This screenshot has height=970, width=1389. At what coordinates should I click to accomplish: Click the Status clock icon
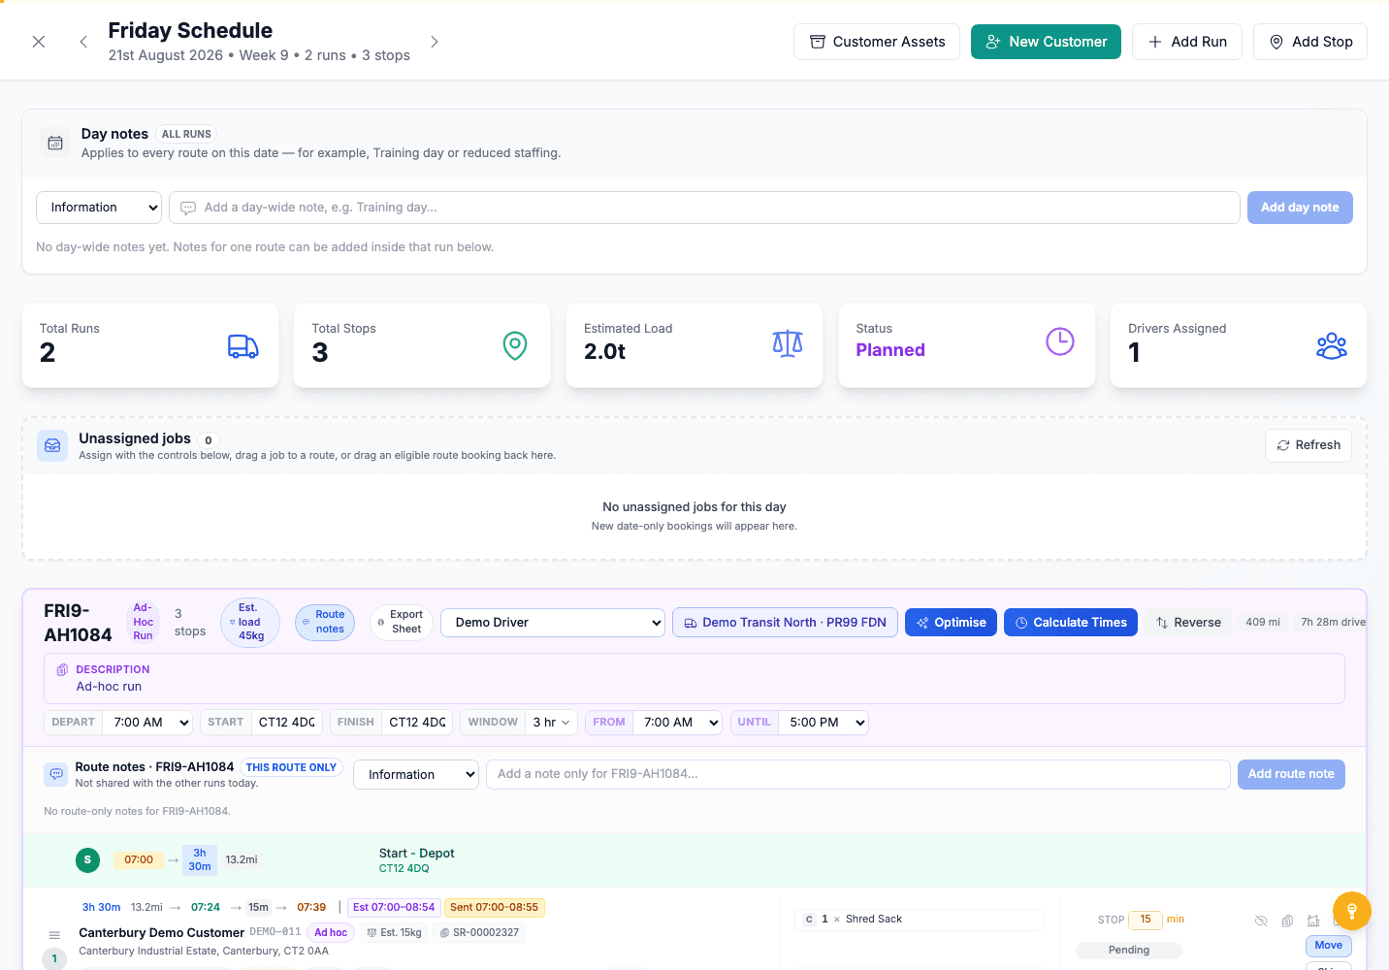(1060, 341)
